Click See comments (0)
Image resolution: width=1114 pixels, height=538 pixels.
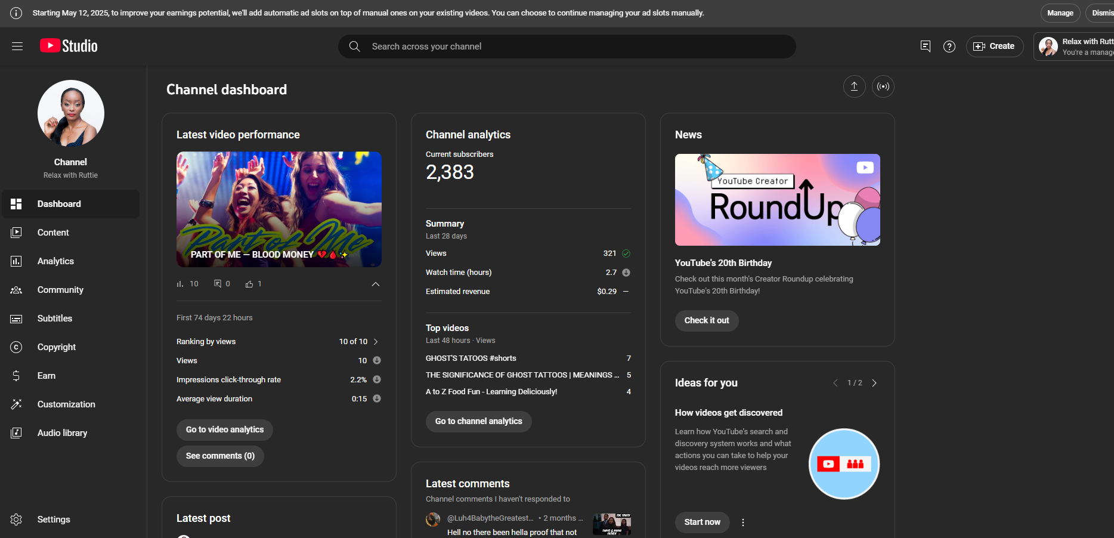tap(220, 456)
